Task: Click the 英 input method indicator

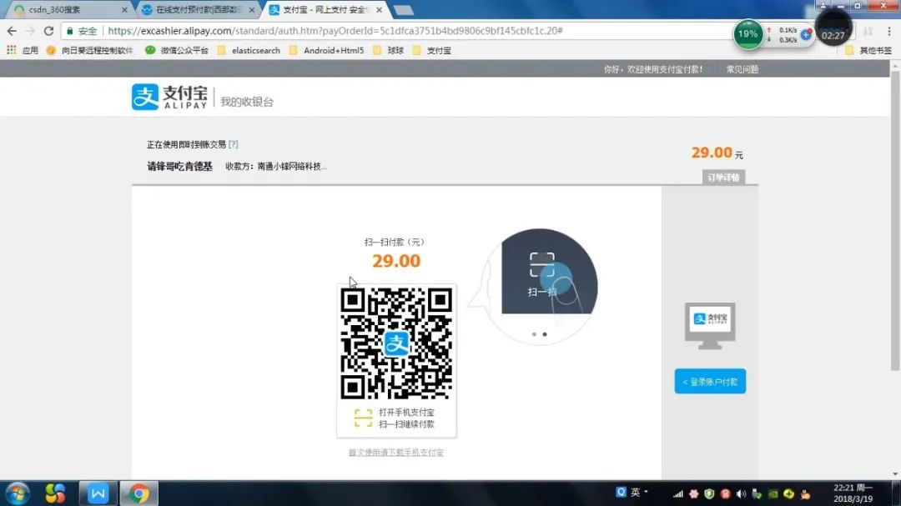Action: point(635,492)
